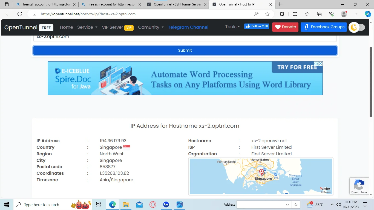Open Task View on the taskbar

tap(99, 205)
